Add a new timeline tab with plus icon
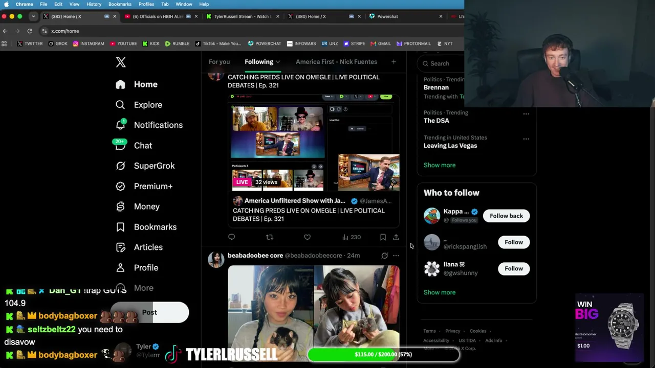This screenshot has width=655, height=368. click(x=394, y=62)
